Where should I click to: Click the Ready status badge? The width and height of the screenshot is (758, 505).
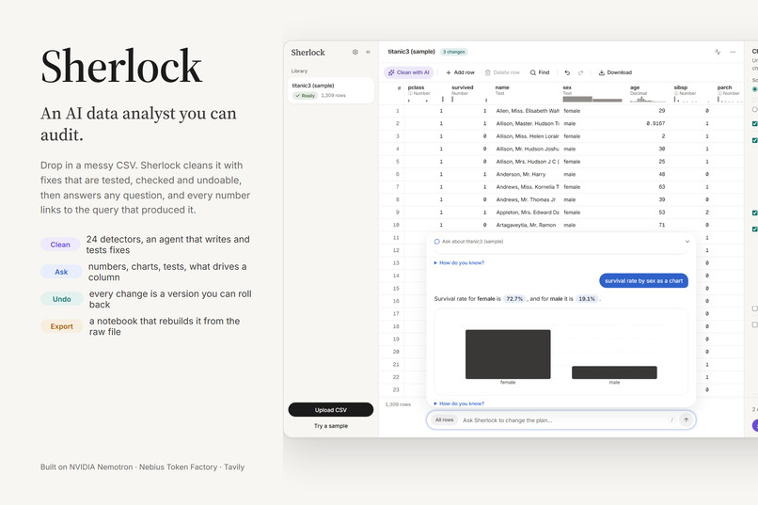[305, 96]
